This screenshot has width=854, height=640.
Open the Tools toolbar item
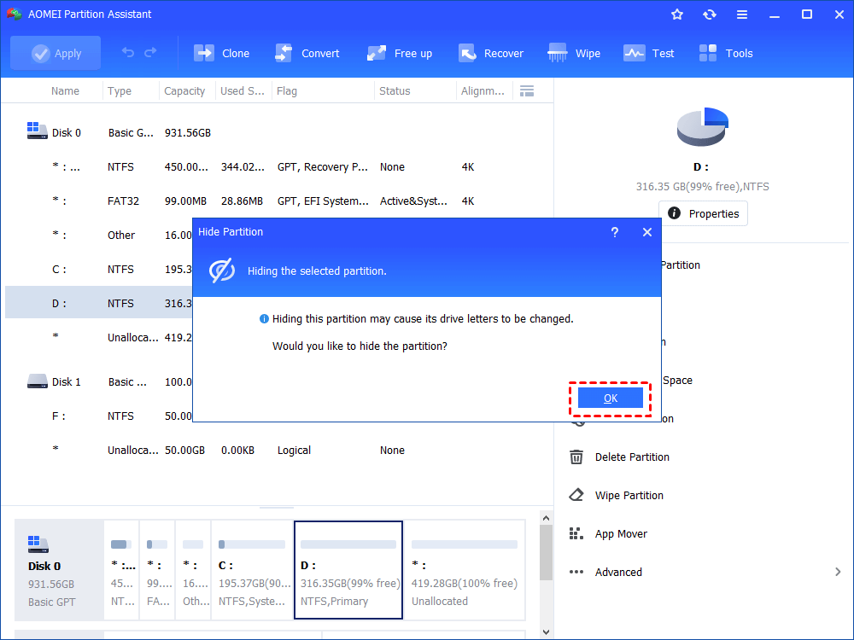tap(725, 52)
